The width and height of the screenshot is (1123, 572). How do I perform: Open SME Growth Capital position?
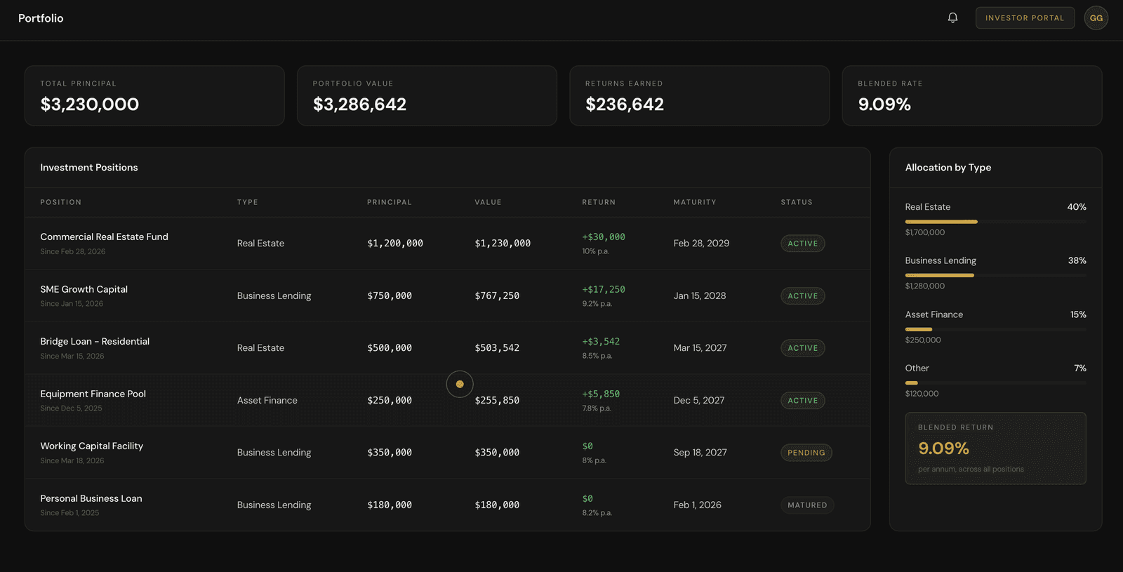click(448, 295)
